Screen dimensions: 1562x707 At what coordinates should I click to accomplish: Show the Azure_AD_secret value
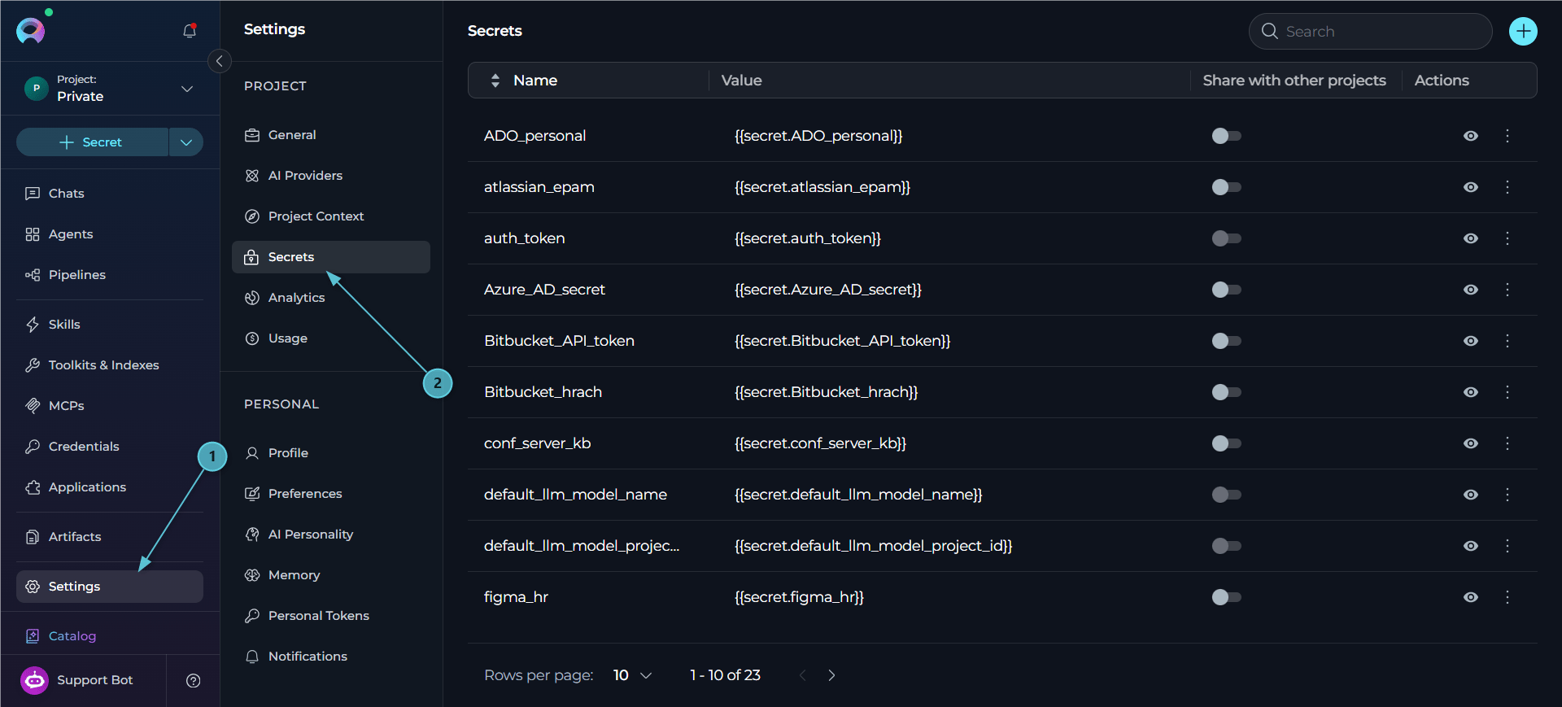(1471, 290)
